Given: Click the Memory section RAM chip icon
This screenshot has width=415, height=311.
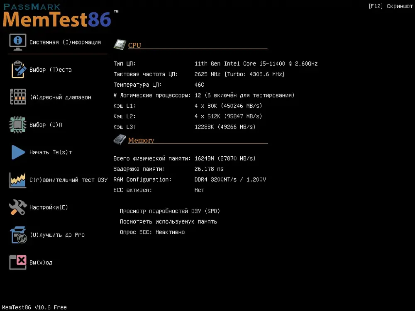Looking at the screenshot, I should 120,139.
